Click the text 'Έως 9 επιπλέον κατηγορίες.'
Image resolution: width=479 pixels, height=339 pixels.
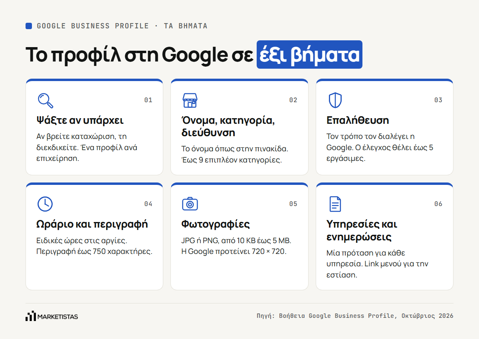232,161
